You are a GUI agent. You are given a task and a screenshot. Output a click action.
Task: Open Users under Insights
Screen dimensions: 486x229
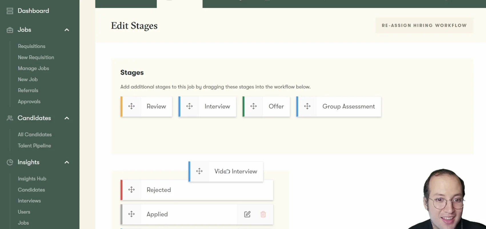pos(24,212)
